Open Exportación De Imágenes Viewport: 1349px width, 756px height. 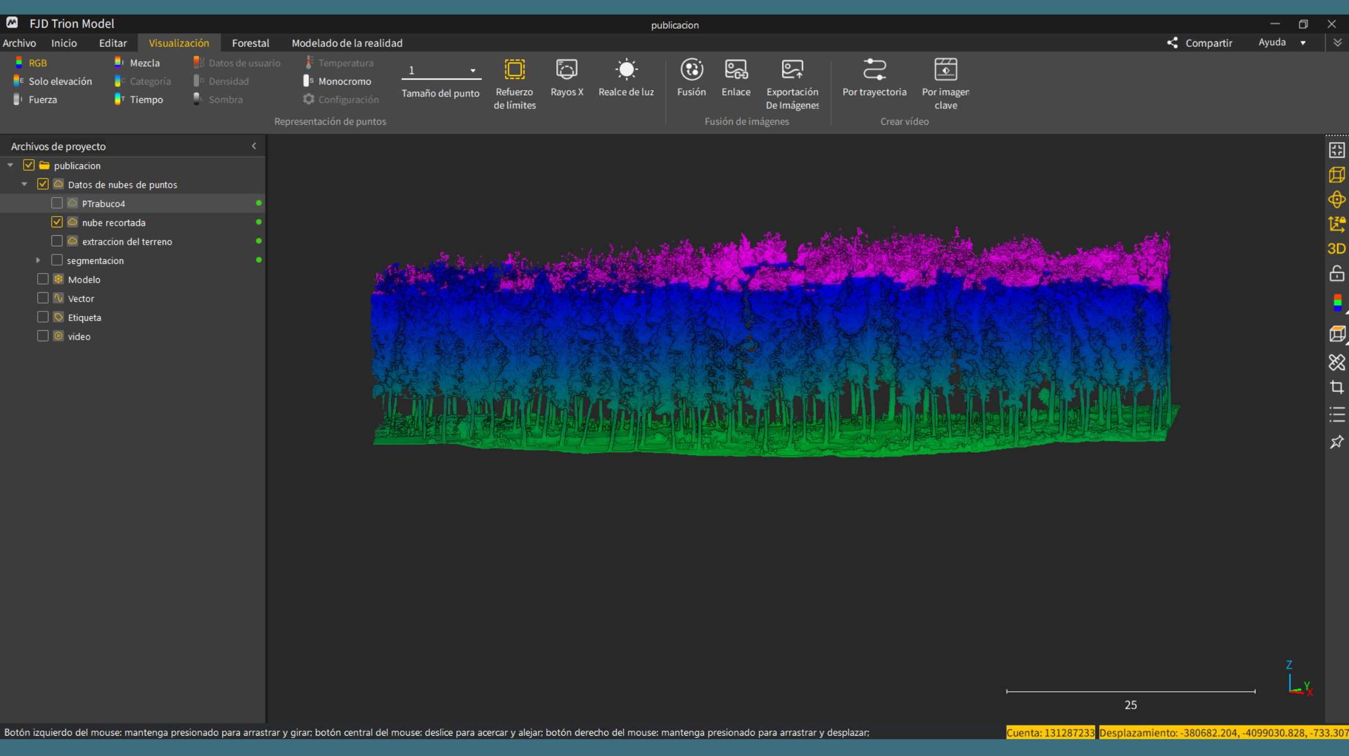(x=792, y=84)
